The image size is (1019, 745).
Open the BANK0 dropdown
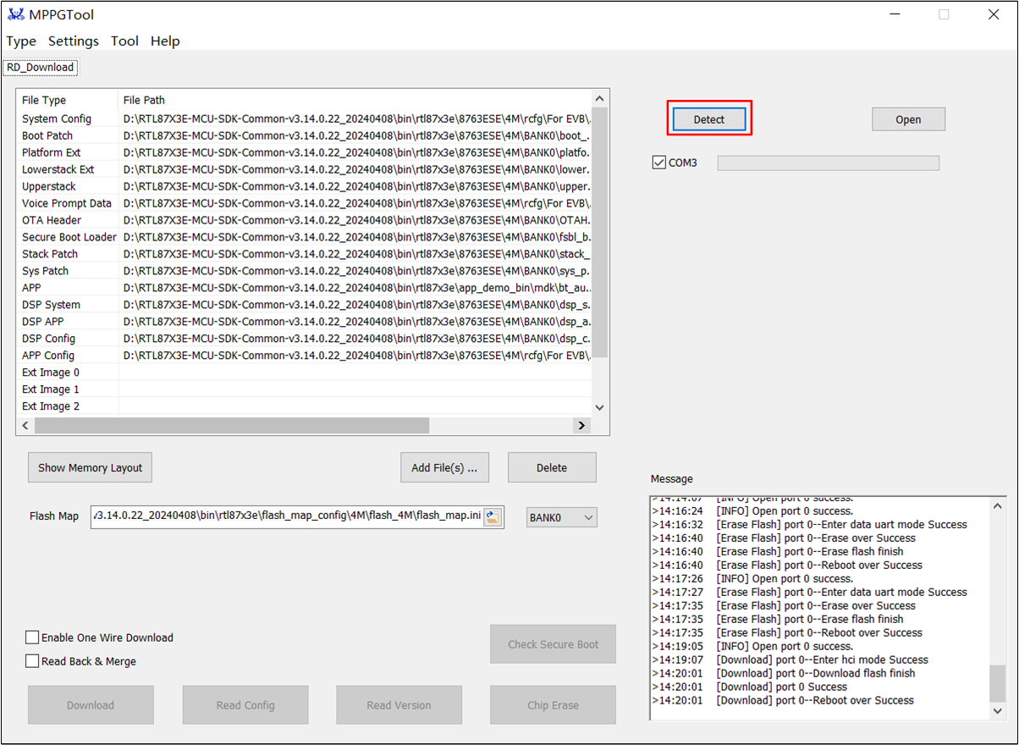[x=562, y=516]
